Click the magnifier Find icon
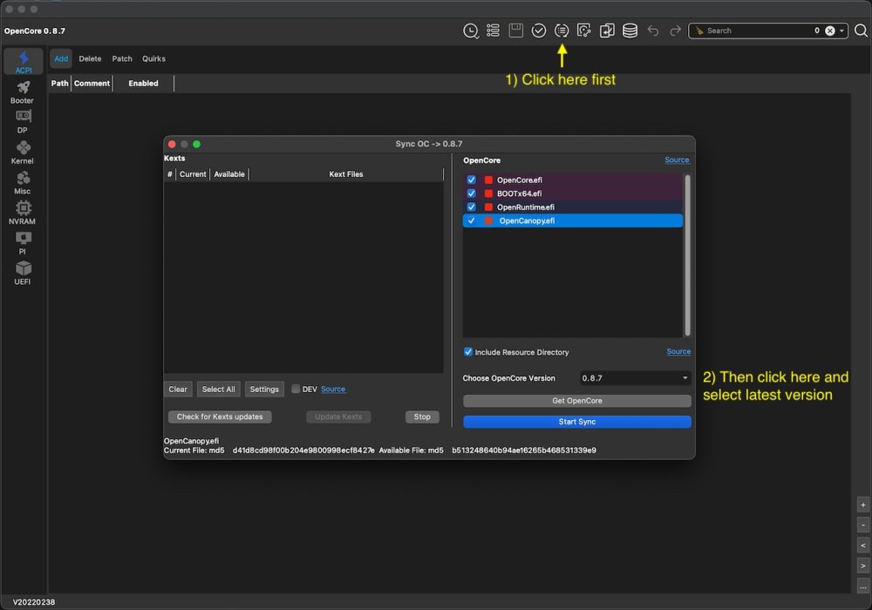Screen dimensions: 872x610 pos(861,30)
